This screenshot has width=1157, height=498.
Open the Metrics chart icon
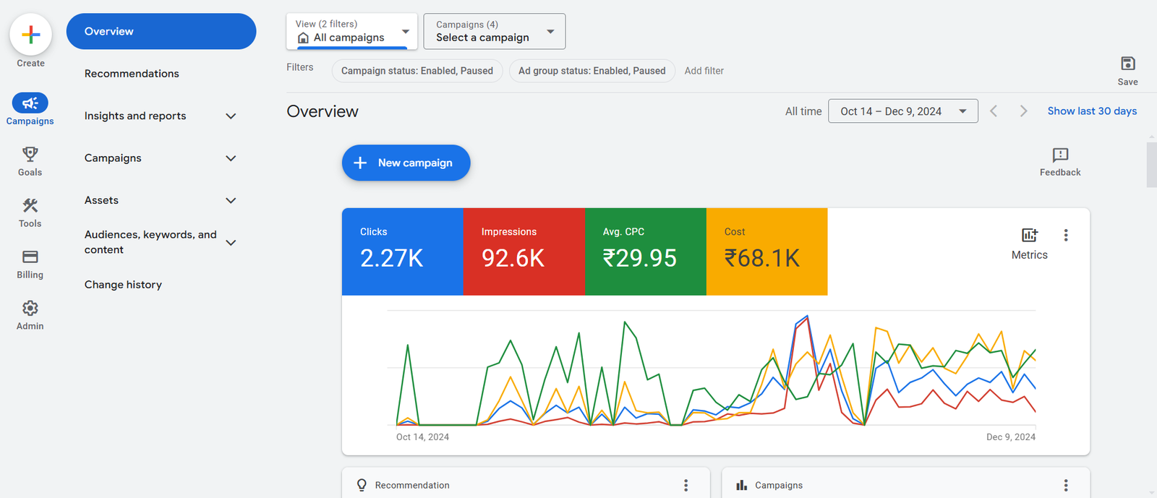click(1029, 235)
